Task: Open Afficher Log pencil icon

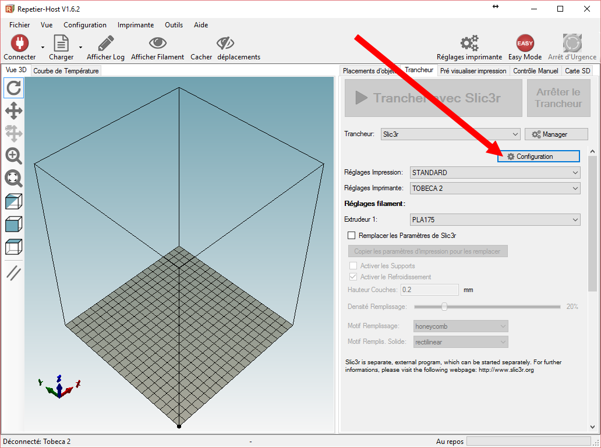Action: coord(105,43)
